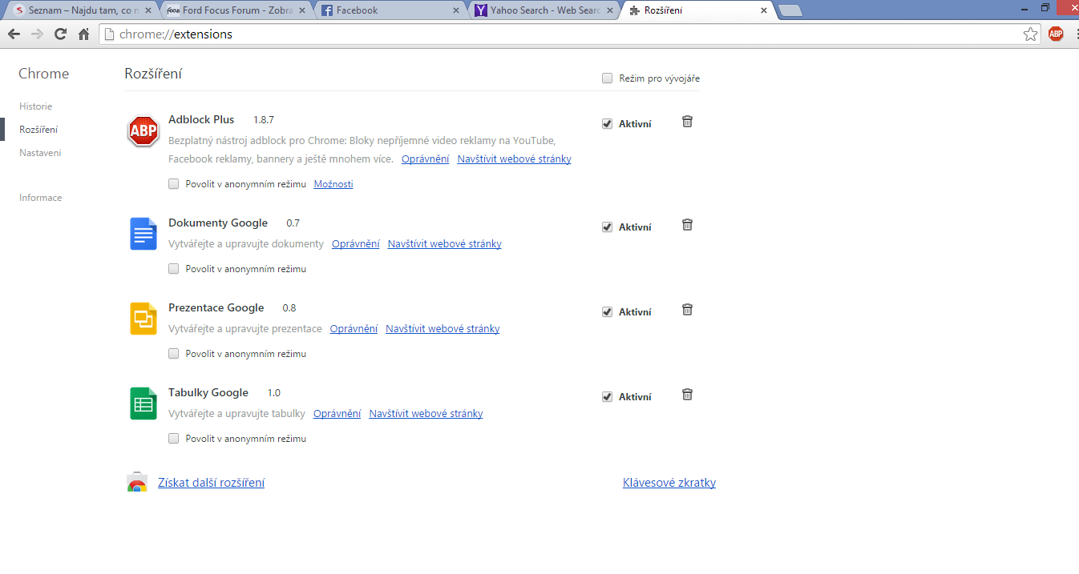The height and width of the screenshot is (574, 1079).
Task: Bookmark page with the star icon
Action: pyautogui.click(x=1031, y=34)
